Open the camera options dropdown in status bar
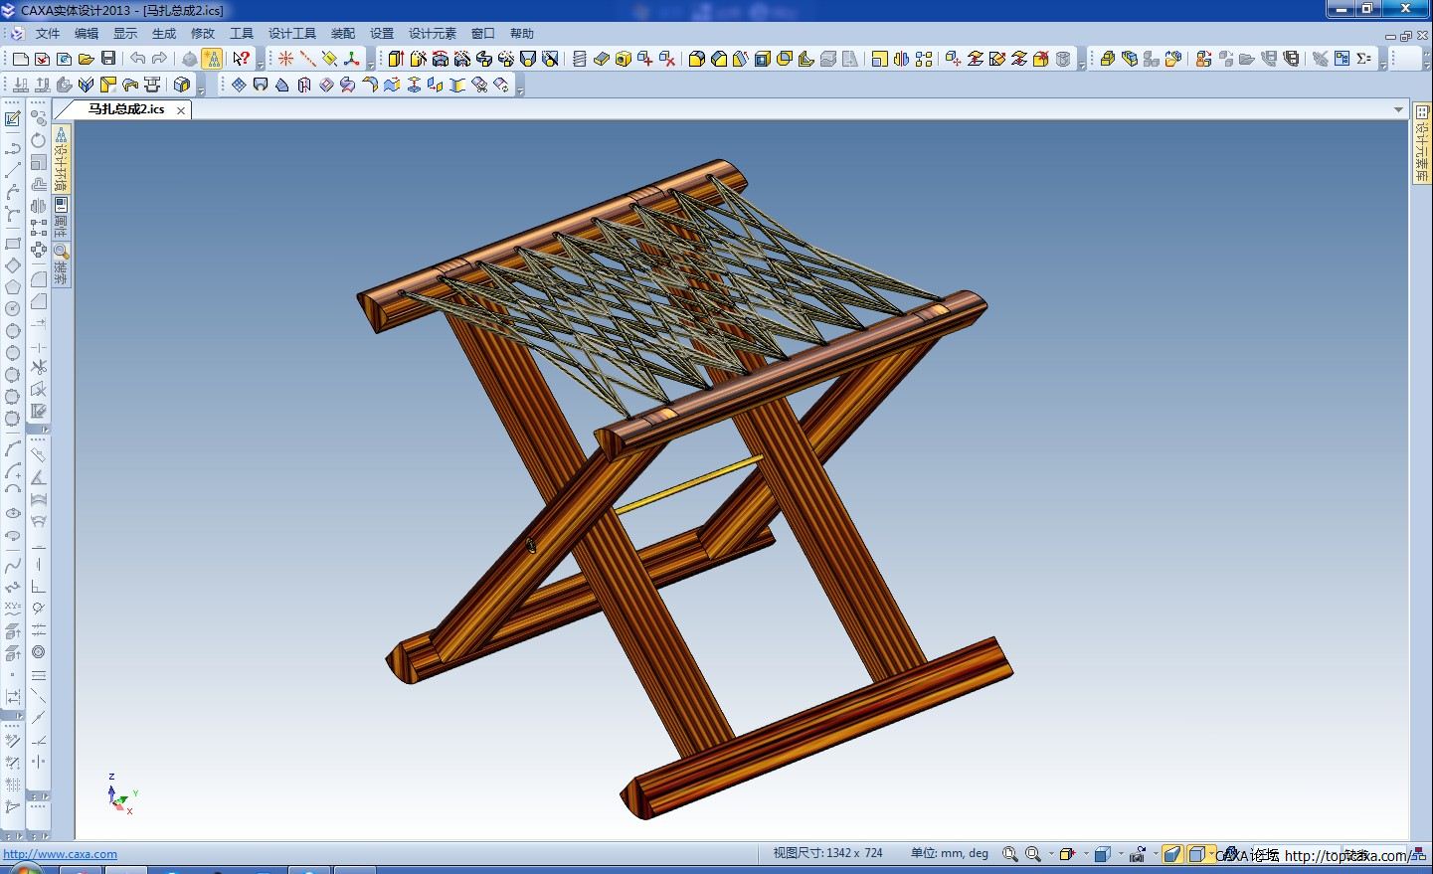The image size is (1433, 874). (x=1156, y=854)
